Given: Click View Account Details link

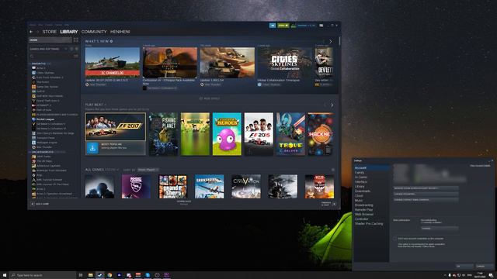Looking at the screenshot, I should tap(480, 166).
